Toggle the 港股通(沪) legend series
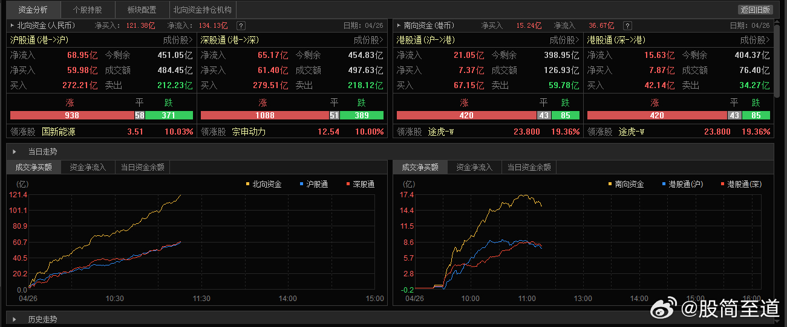 pos(682,184)
